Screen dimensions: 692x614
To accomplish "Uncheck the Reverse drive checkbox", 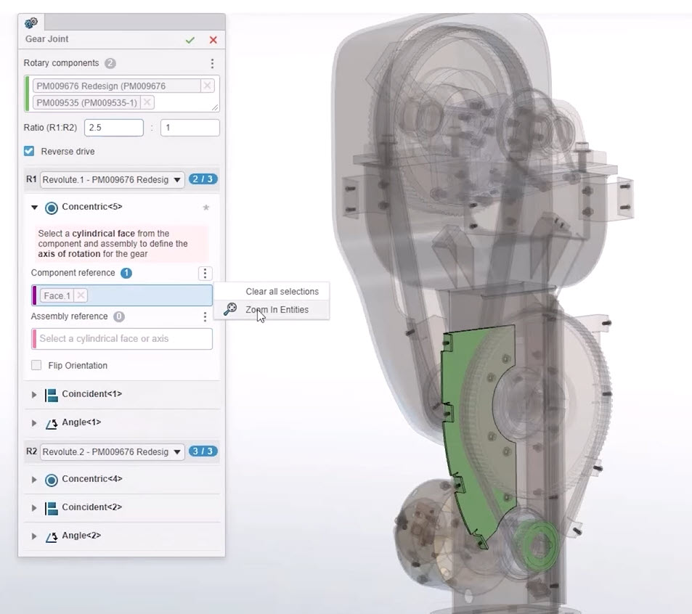I will [x=29, y=152].
